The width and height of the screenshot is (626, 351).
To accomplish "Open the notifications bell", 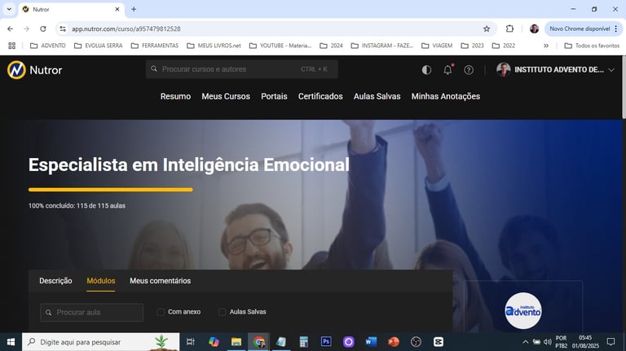I will coord(448,70).
